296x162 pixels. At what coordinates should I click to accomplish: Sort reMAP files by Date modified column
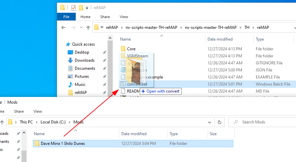pos(220,39)
